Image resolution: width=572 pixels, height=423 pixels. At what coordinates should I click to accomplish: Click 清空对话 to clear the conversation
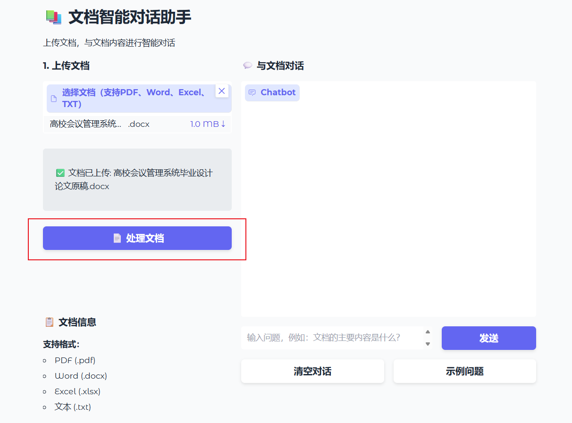point(312,371)
